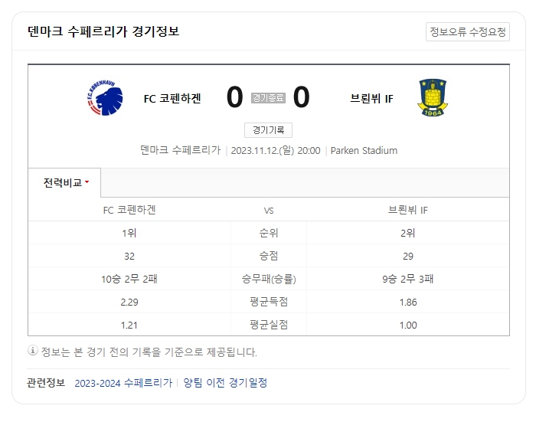Click the bold 브뢴뷔 IF name beside crest
Screen dimensions: 536x422
[x=371, y=98]
